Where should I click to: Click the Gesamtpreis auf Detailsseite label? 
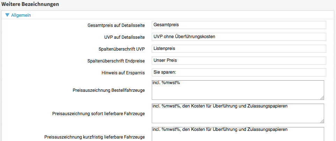(x=116, y=25)
